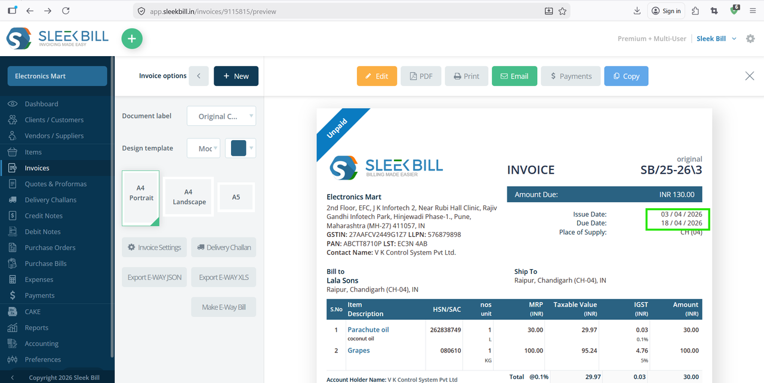The image size is (764, 383).
Task: Click the Payments toolbar button
Action: (571, 76)
